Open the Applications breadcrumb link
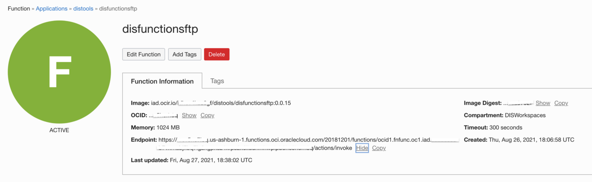 tap(51, 9)
